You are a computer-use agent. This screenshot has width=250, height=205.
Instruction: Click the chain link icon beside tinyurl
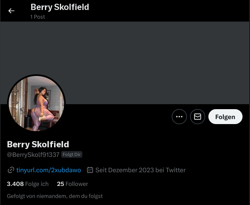[x=11, y=170]
